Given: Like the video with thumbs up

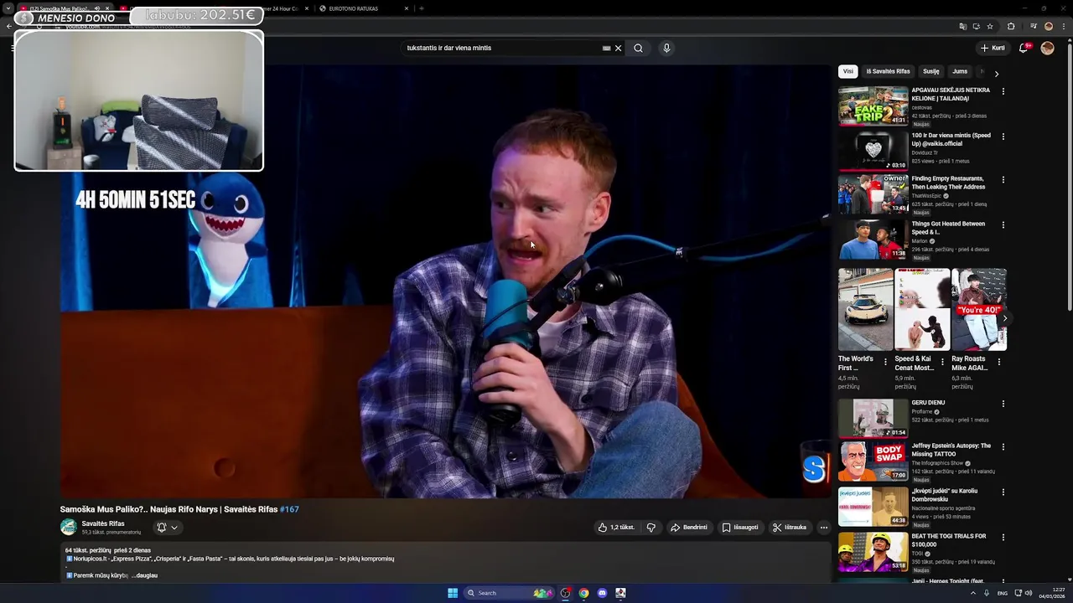Looking at the screenshot, I should click(616, 528).
